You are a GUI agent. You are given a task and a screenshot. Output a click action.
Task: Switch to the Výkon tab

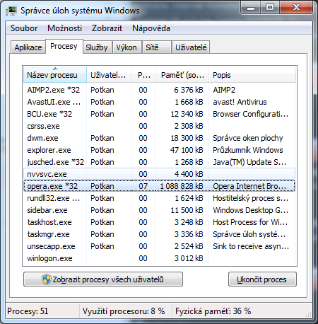pyautogui.click(x=126, y=47)
